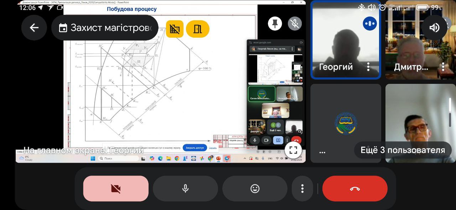This screenshot has width=456, height=210.
Task: Open more options in bottom call bar
Action: click(302, 188)
